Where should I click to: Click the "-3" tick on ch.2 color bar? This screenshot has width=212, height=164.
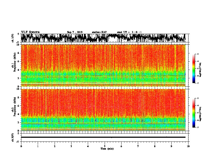198,98
